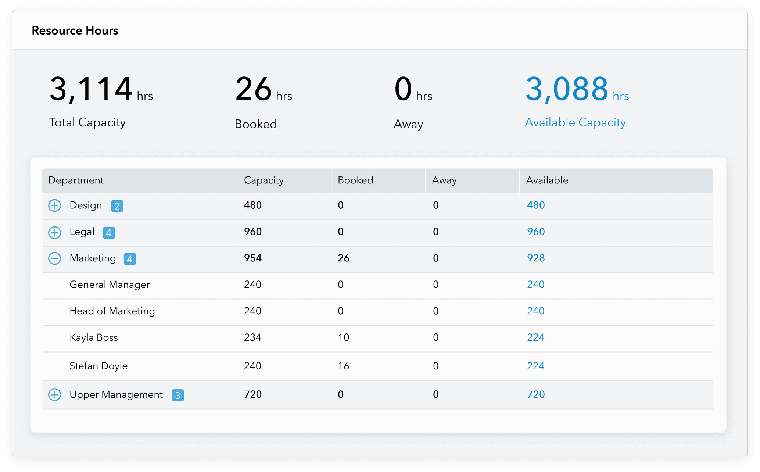Open Available hours 928 for Marketing
The height and width of the screenshot is (472, 760).
[536, 258]
